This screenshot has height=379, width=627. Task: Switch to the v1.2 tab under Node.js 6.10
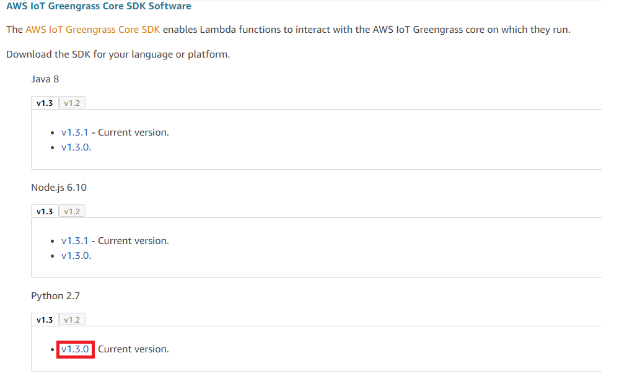[x=72, y=211]
